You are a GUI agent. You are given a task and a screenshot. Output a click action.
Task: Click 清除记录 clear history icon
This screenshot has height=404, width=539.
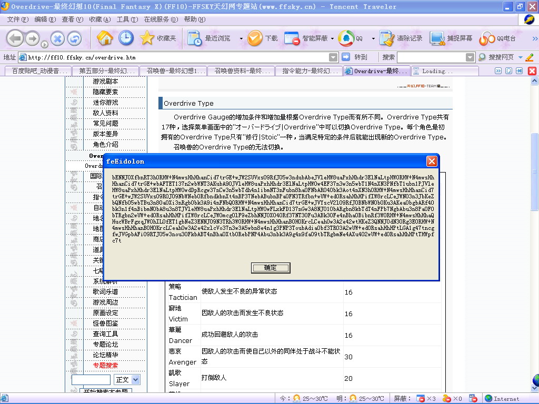tap(387, 38)
